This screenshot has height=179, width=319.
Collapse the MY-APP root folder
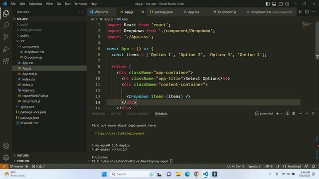[49, 19]
